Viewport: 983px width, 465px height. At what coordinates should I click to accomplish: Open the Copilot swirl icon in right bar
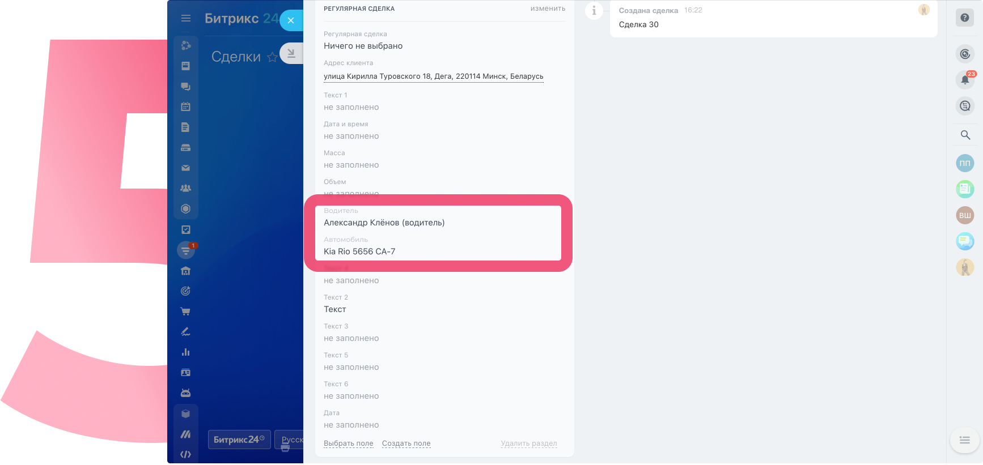click(965, 54)
